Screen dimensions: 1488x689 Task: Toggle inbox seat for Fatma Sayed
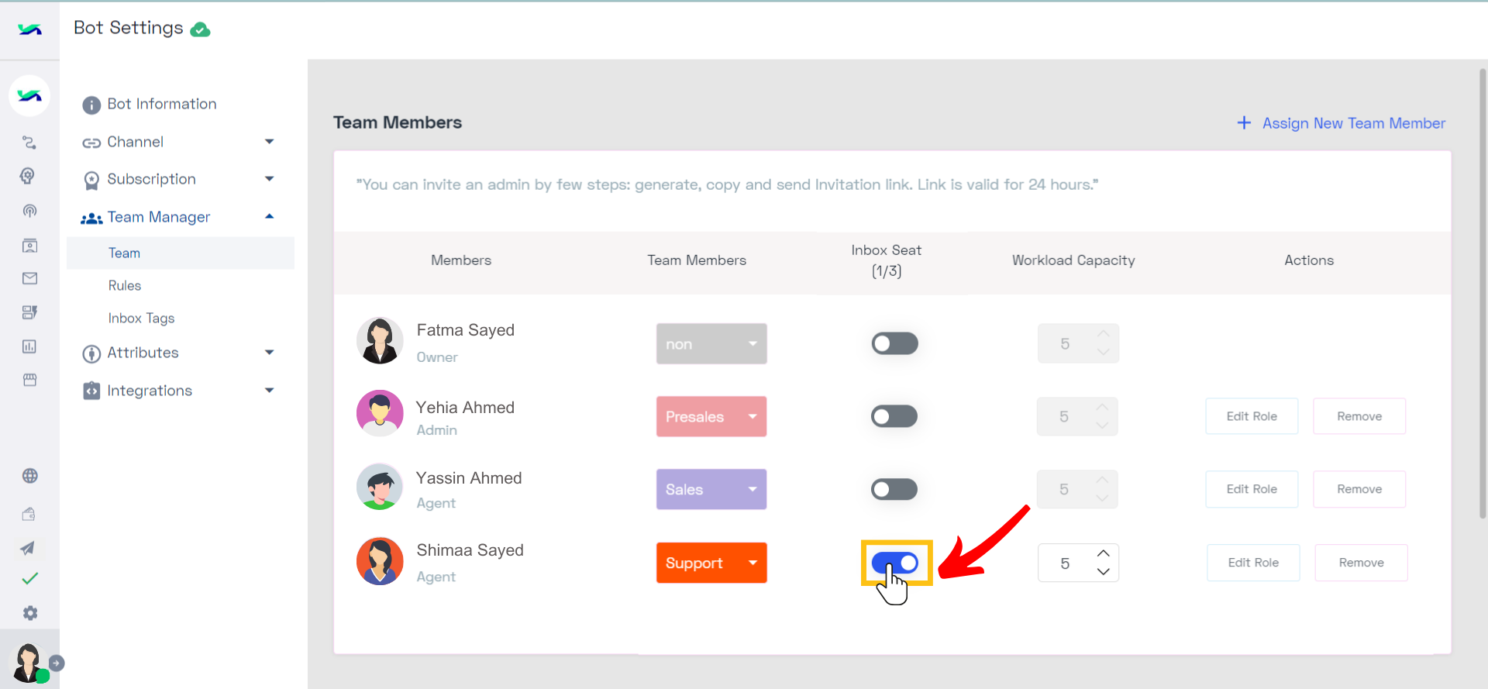(894, 343)
